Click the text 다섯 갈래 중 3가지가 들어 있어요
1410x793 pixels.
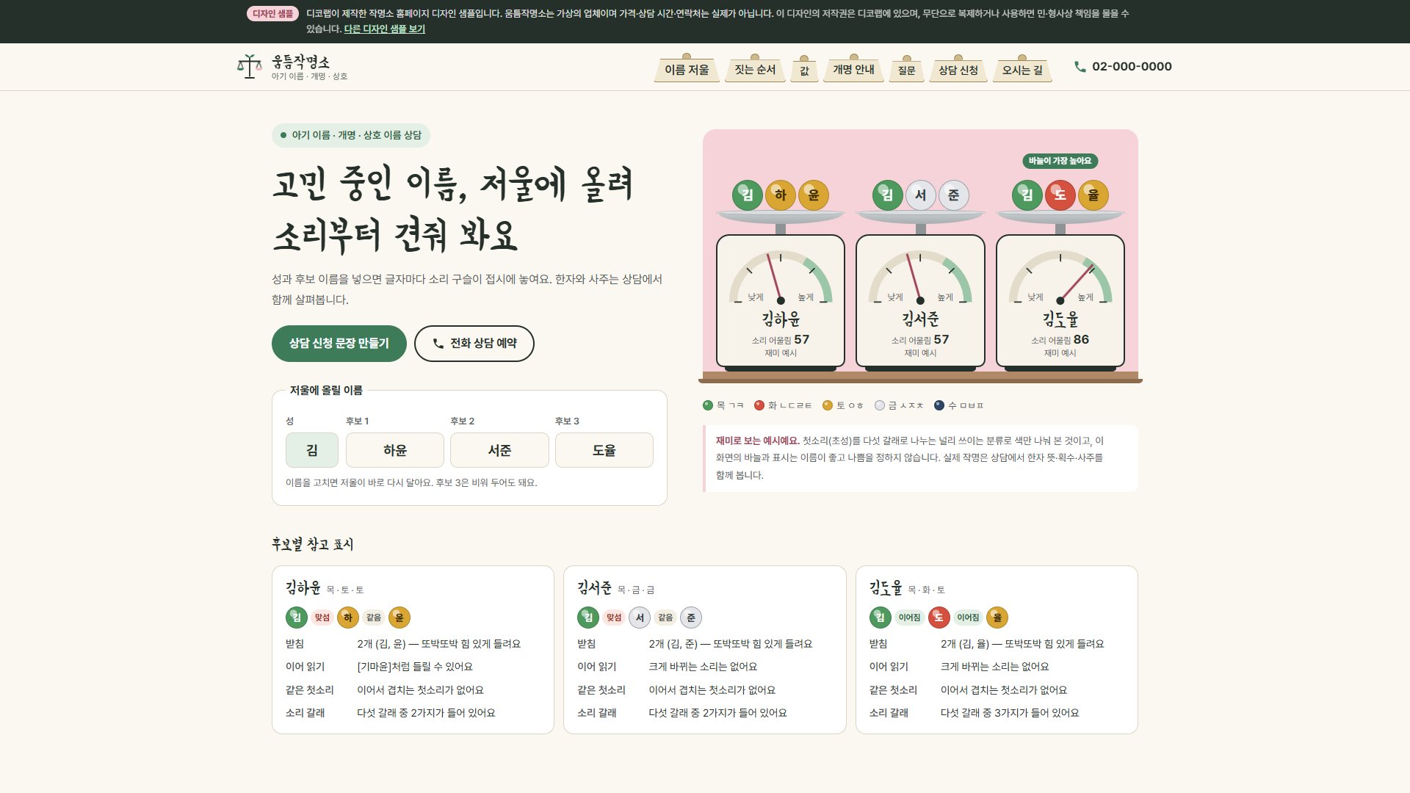point(1010,713)
